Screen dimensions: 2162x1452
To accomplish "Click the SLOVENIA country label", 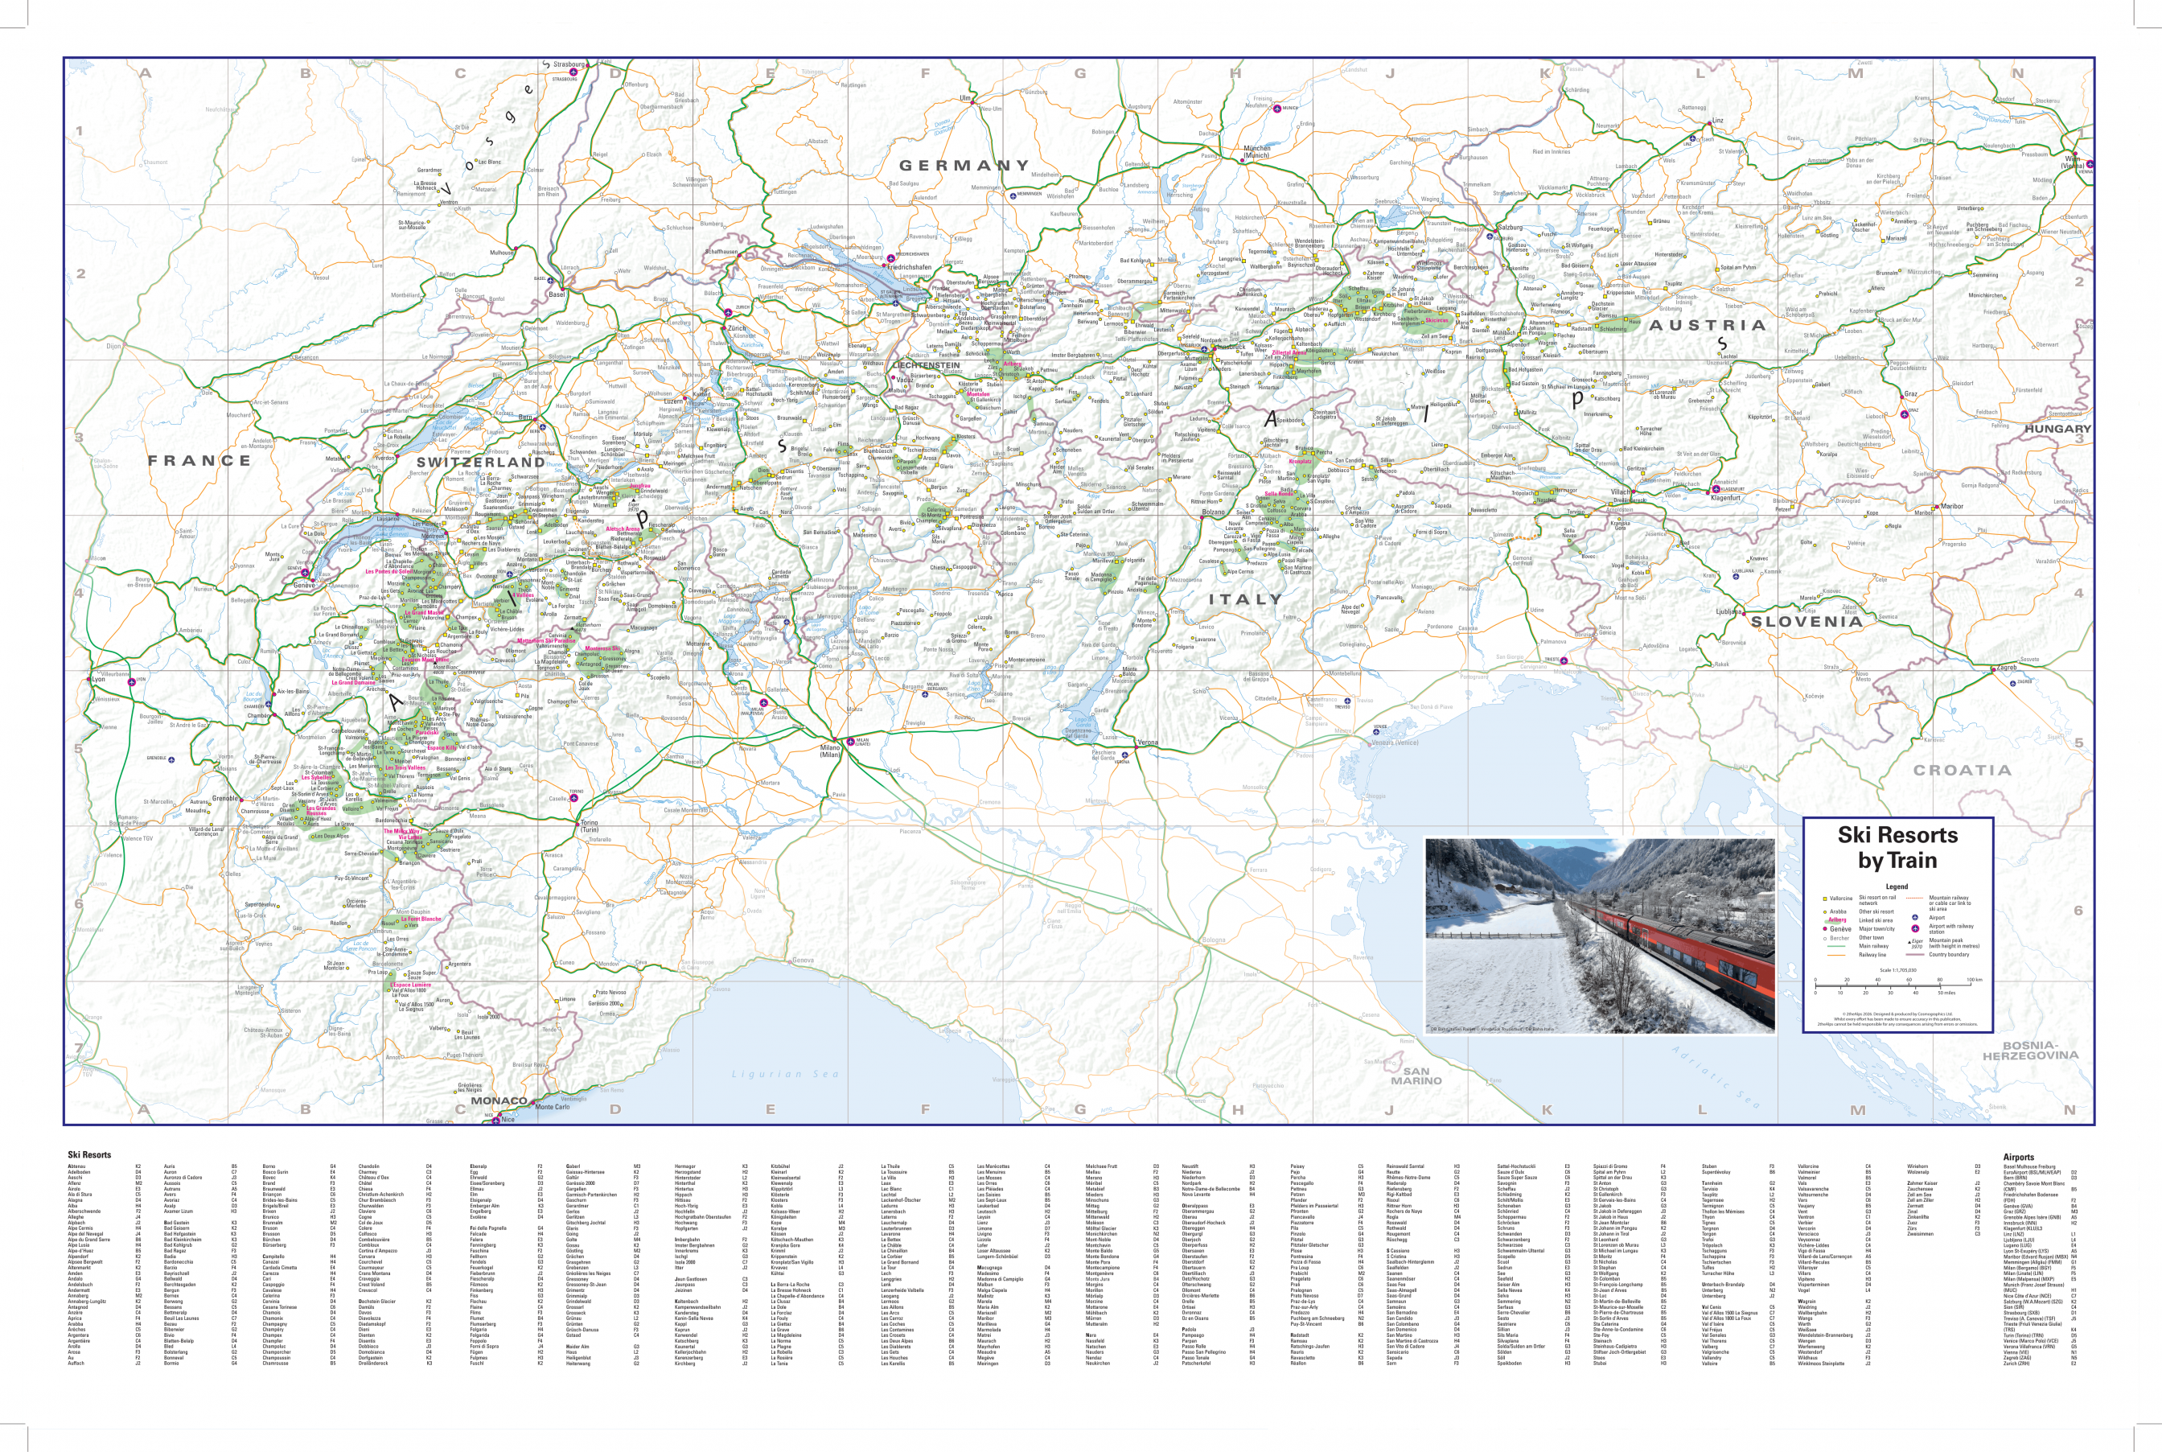I will 1806,621.
